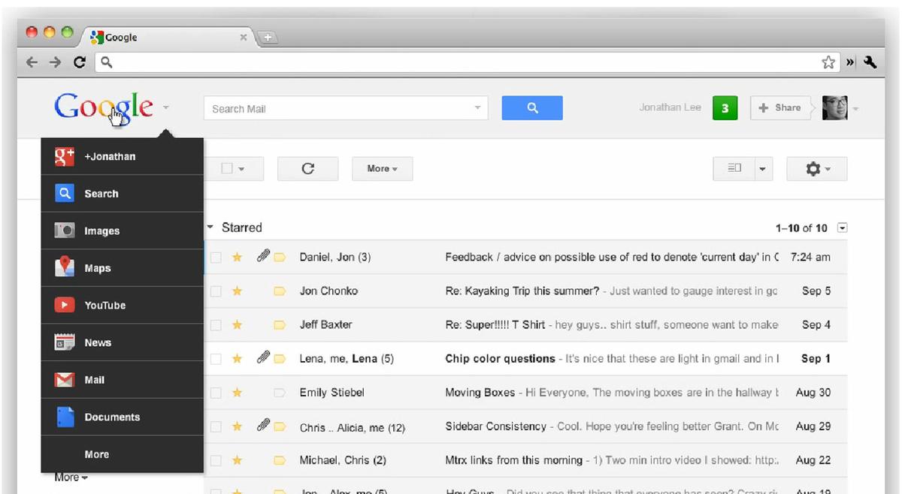The width and height of the screenshot is (902, 494).
Task: Click the browser forward arrow
Action: tap(55, 63)
